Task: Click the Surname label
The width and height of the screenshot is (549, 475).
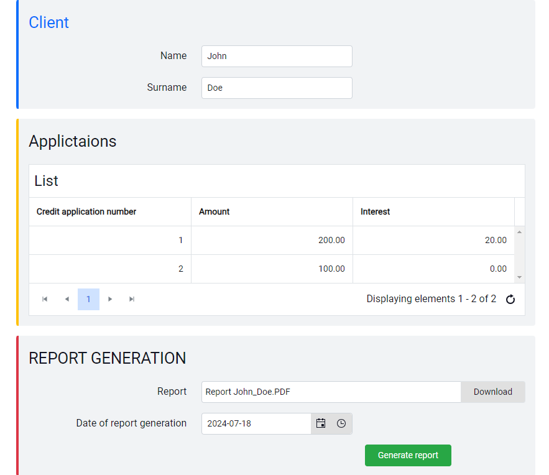Action: point(167,88)
